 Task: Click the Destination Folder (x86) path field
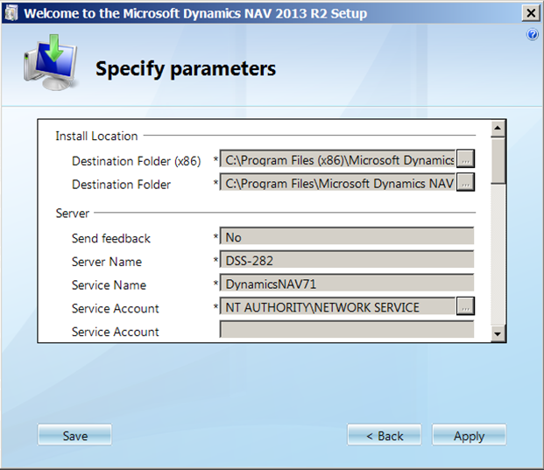coord(337,158)
